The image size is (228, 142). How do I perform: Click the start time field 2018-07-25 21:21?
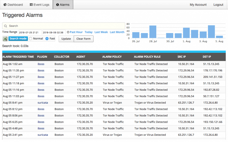pyautogui.click(x=30, y=32)
